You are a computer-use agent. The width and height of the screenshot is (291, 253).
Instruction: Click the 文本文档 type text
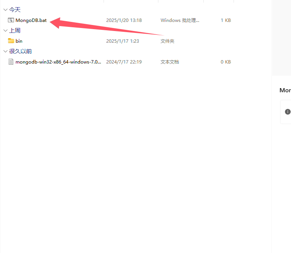[x=170, y=62]
